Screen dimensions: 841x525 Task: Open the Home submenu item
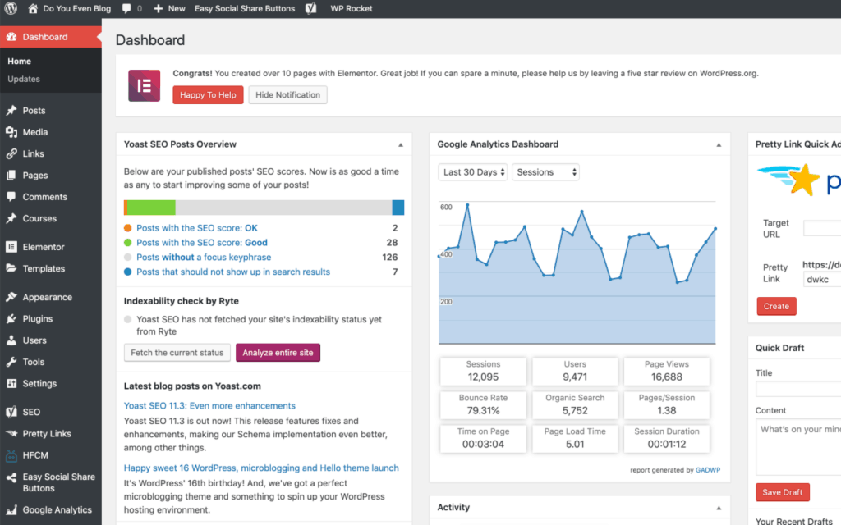(x=20, y=61)
